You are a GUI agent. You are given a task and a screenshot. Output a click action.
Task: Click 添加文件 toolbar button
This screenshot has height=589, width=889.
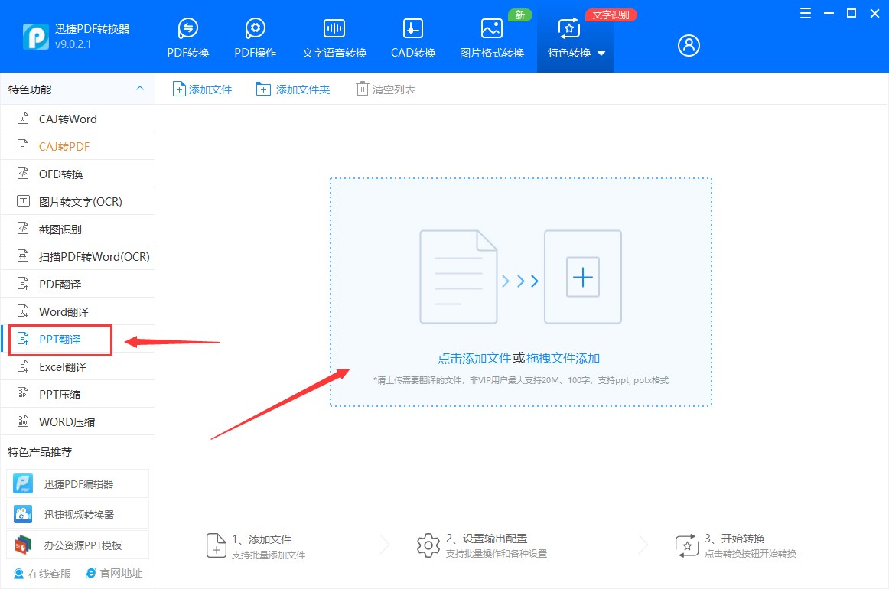pos(203,89)
